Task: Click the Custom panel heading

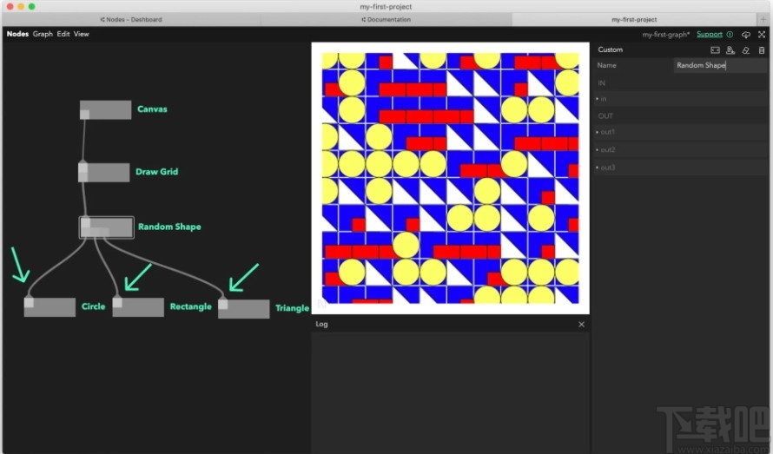Action: click(611, 49)
